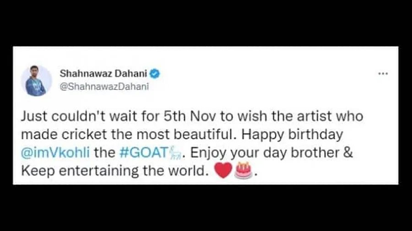The image size is (412, 231).
Task: Click the blue verified badge
Action: [x=155, y=73]
